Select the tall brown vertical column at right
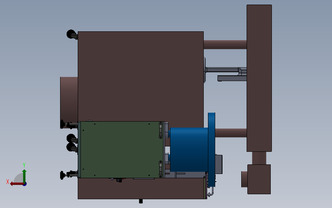This screenshot has height=208, width=332. pos(259,78)
